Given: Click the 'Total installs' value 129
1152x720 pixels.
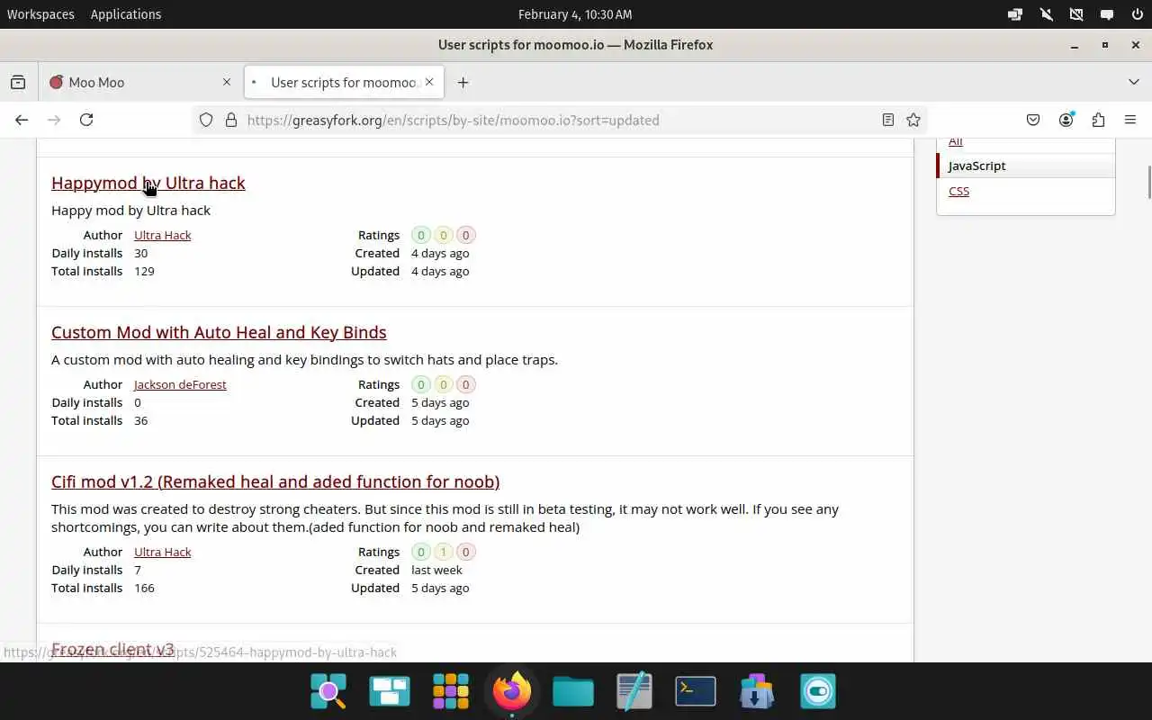Looking at the screenshot, I should (x=144, y=271).
